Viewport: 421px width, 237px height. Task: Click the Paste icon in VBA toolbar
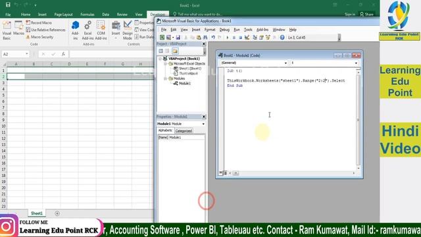[x=199, y=38]
